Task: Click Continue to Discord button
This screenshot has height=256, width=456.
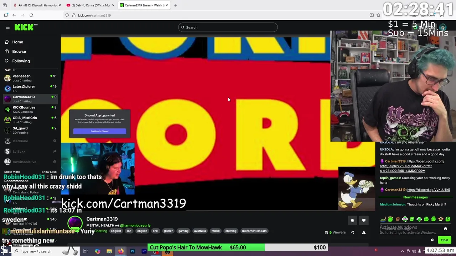Action: point(99,131)
